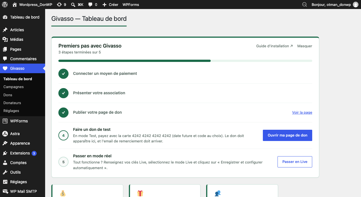
Task: Open Dons submenu item
Action: pyautogui.click(x=8, y=95)
